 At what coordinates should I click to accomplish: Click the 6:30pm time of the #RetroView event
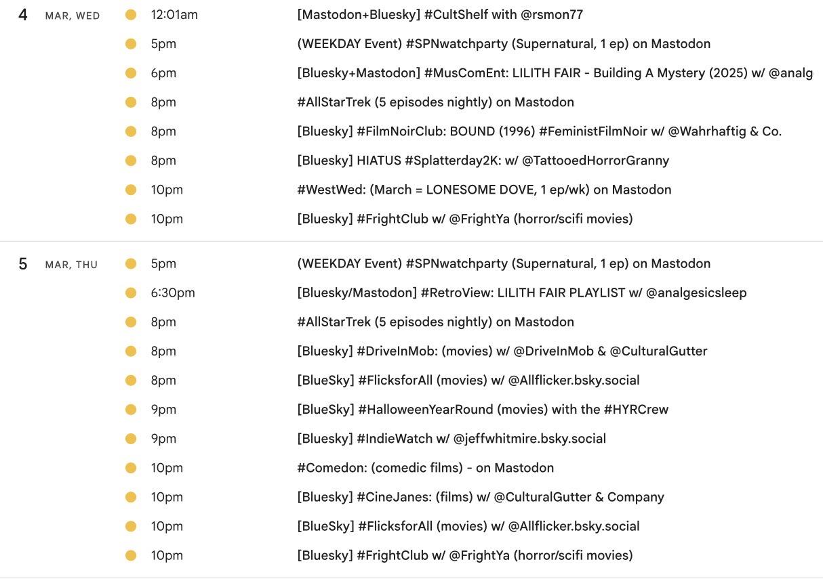[173, 293]
